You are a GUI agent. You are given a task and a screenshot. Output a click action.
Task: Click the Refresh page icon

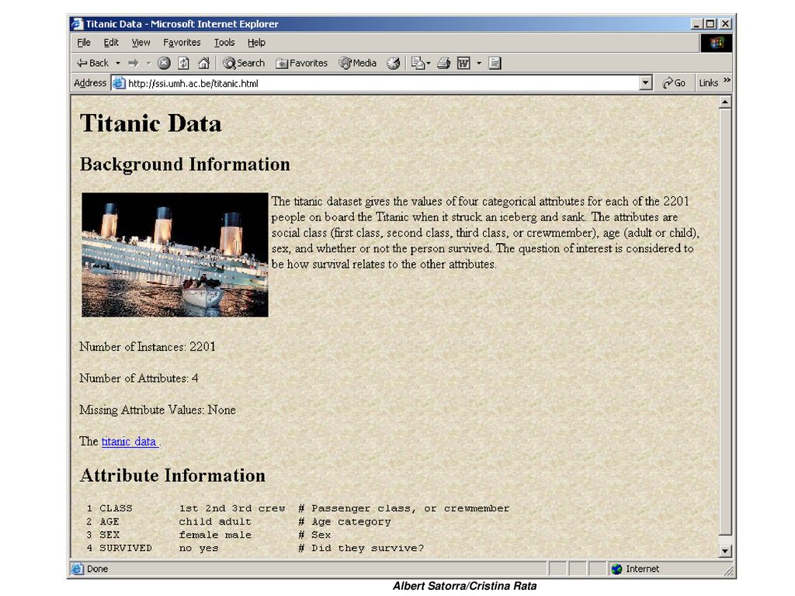pyautogui.click(x=183, y=63)
